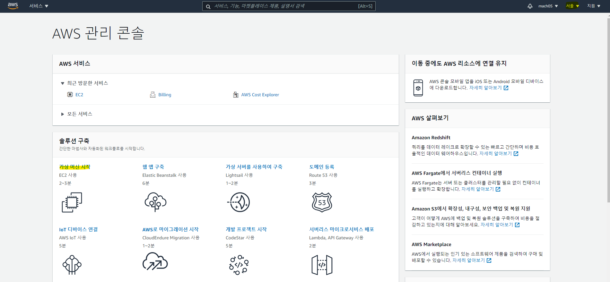Click the 'Elastic Beanstalk 사용' text

point(164,175)
